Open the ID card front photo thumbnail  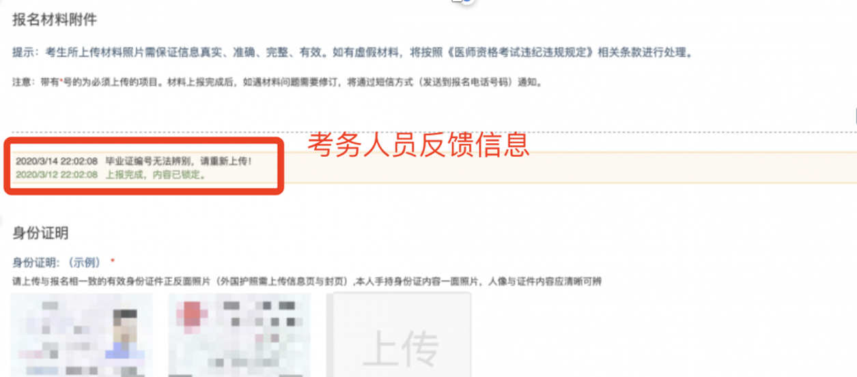point(81,335)
